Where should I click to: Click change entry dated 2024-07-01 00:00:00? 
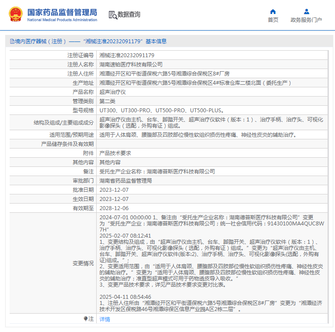pos(212,223)
